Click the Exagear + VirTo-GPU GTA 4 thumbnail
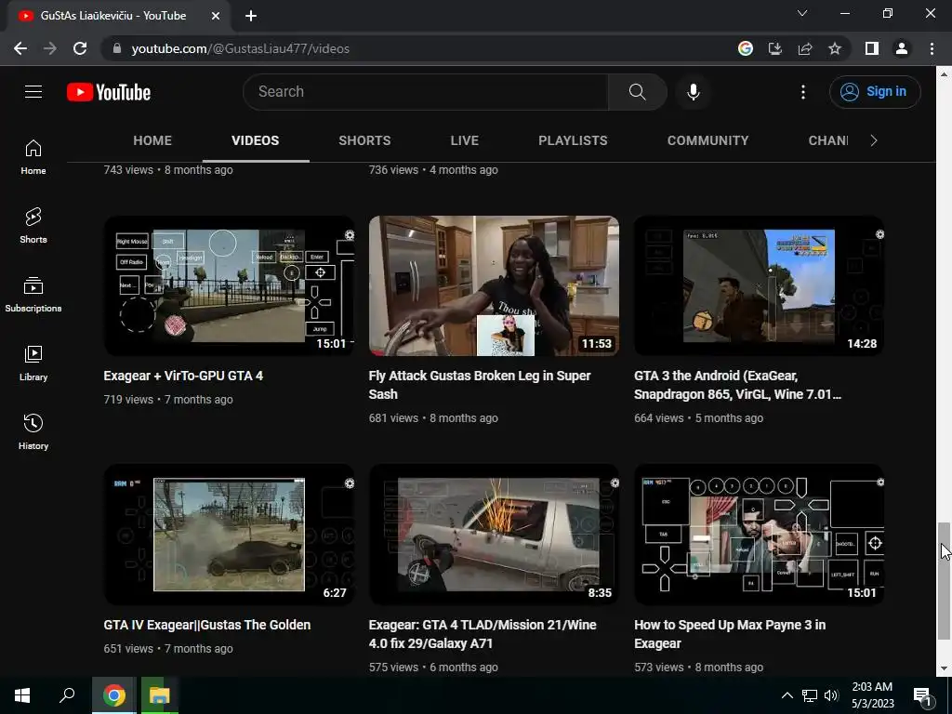 point(229,286)
